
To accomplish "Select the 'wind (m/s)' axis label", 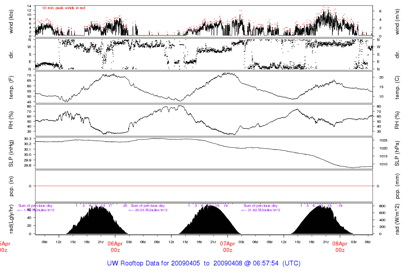I will click(x=397, y=22).
